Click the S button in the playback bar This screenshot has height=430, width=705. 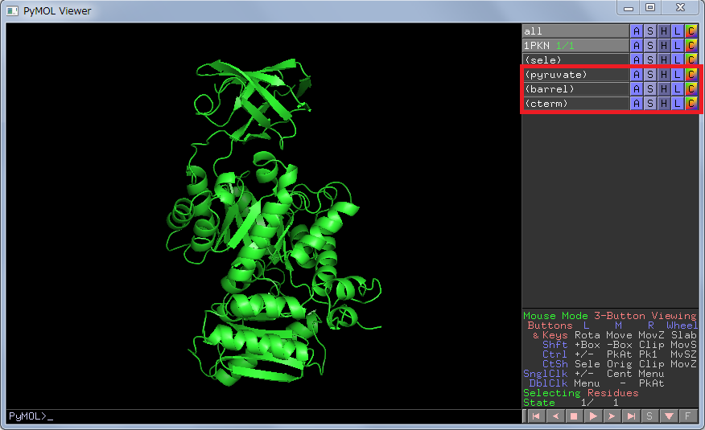(x=650, y=416)
